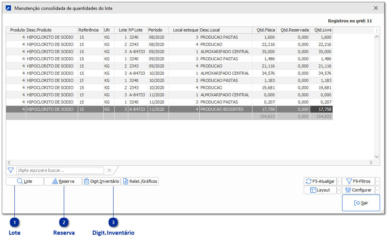Open F9-Filtros filter button
This screenshot has width=388, height=248.
tap(358, 181)
